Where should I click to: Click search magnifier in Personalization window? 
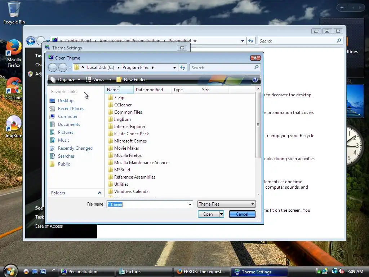[339, 41]
